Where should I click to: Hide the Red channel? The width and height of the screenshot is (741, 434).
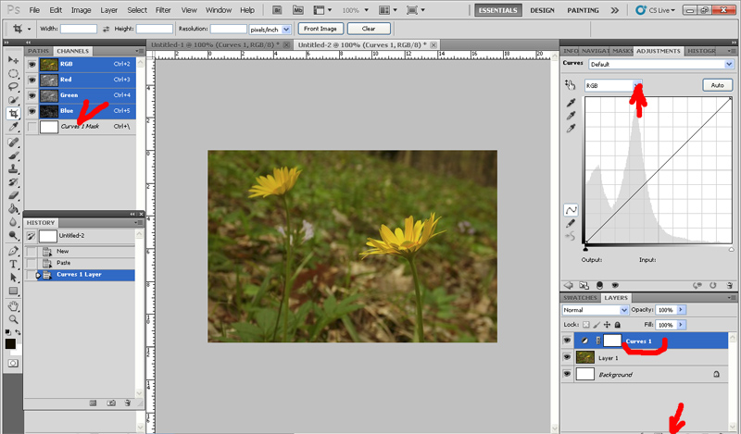[x=32, y=81]
